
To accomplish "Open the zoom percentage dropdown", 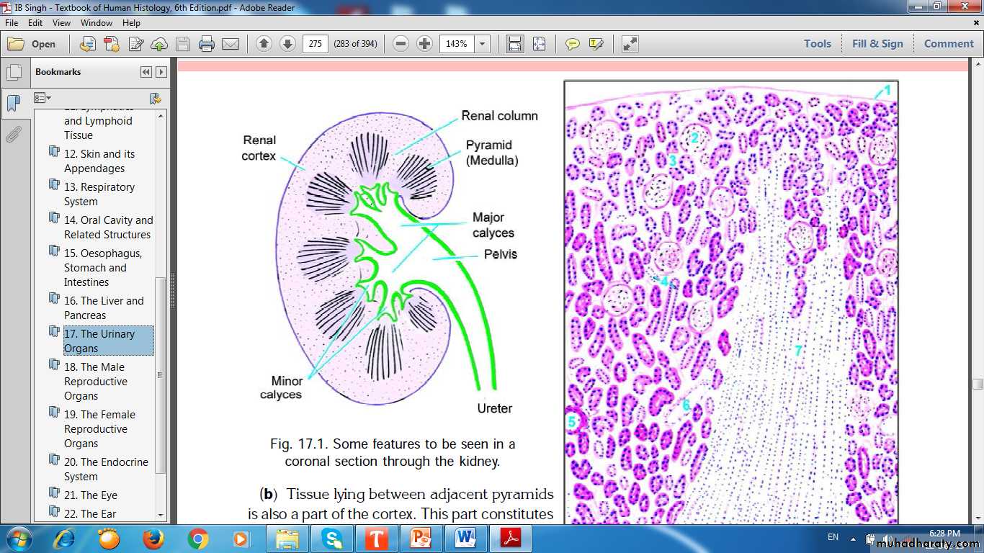I will pos(482,44).
